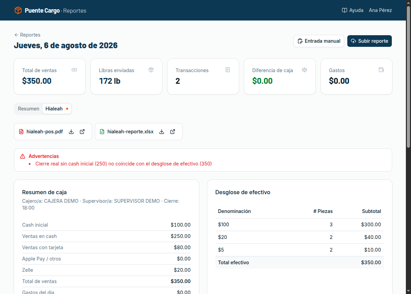Click the Ayuda book icon
This screenshot has height=294, width=411.
345,10
